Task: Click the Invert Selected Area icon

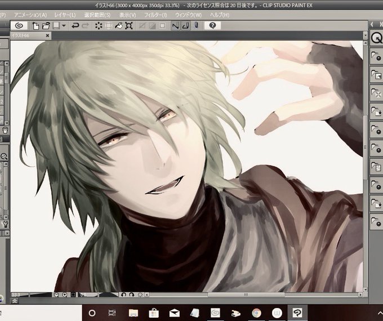Action: (x=153, y=26)
